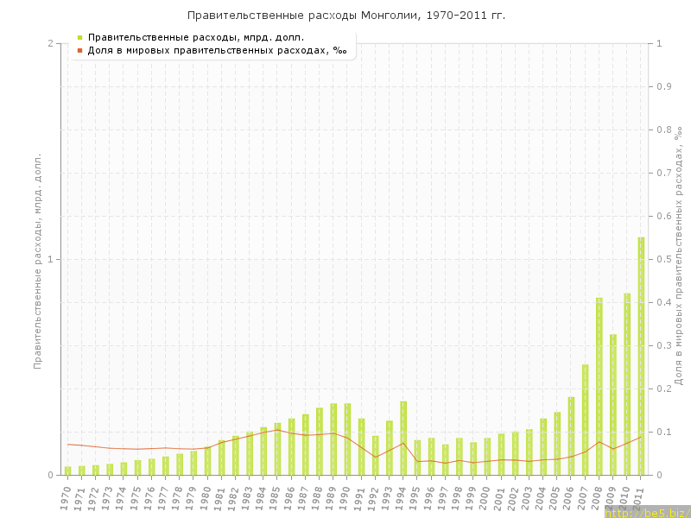Click the 2 tick label on the left axis
This screenshot has width=691, height=518.
[50, 43]
